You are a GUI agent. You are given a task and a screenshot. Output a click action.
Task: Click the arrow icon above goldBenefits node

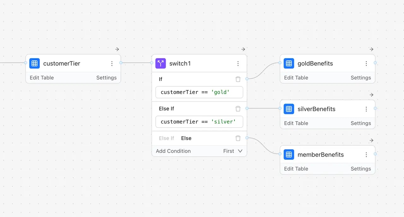(x=371, y=49)
